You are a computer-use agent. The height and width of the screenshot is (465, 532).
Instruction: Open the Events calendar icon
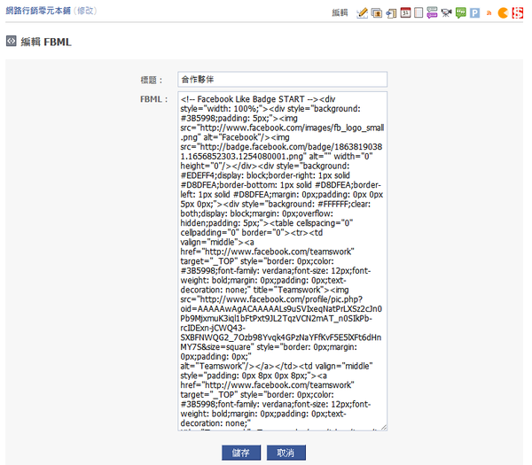point(405,12)
